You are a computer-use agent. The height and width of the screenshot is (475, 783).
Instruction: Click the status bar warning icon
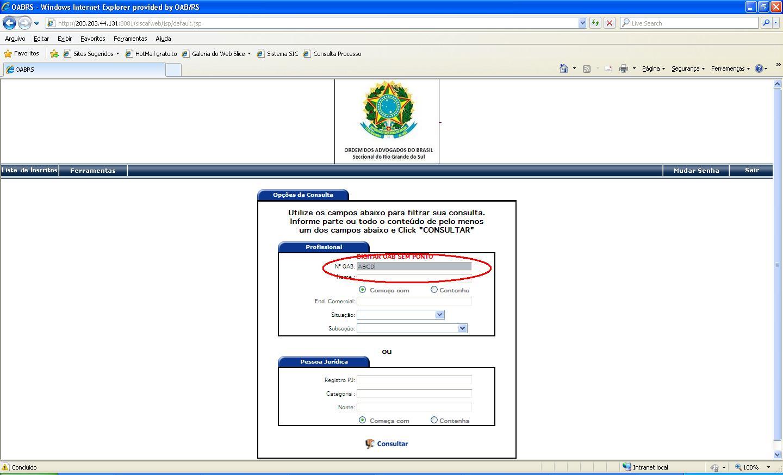tap(5, 467)
